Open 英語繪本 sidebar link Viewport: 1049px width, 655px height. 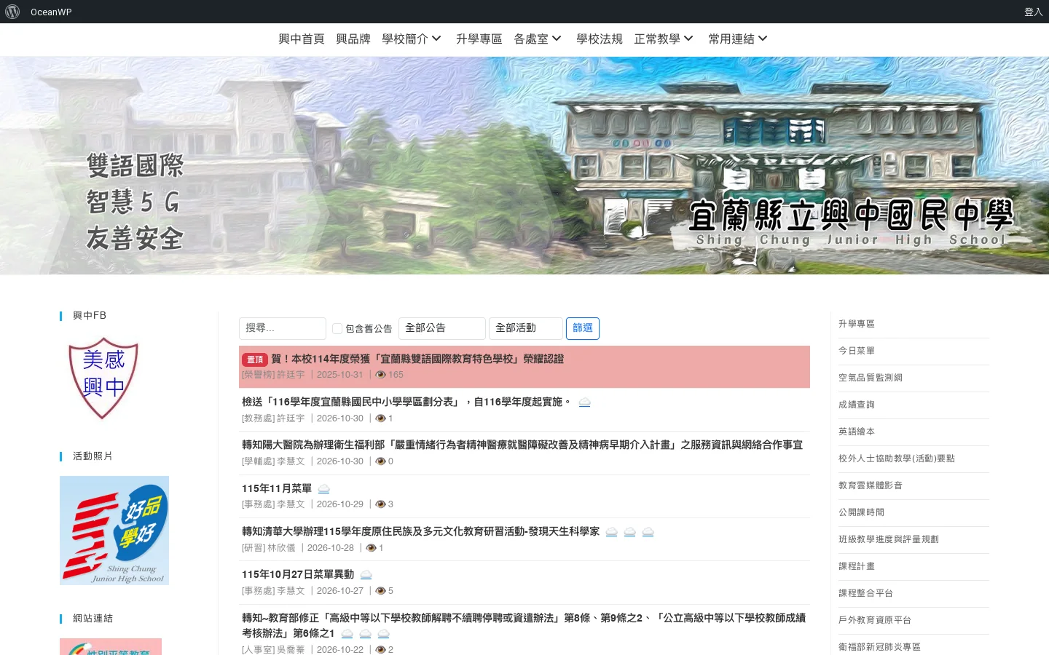[857, 432]
